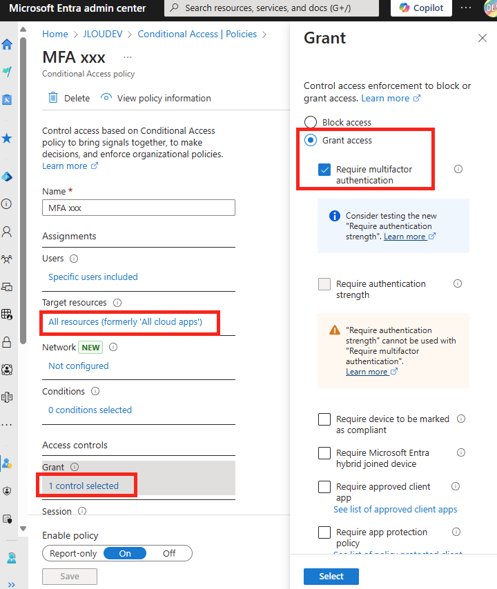Click Learn more in Grant panel intro
Screen dimensions: 497x589
coord(391,99)
